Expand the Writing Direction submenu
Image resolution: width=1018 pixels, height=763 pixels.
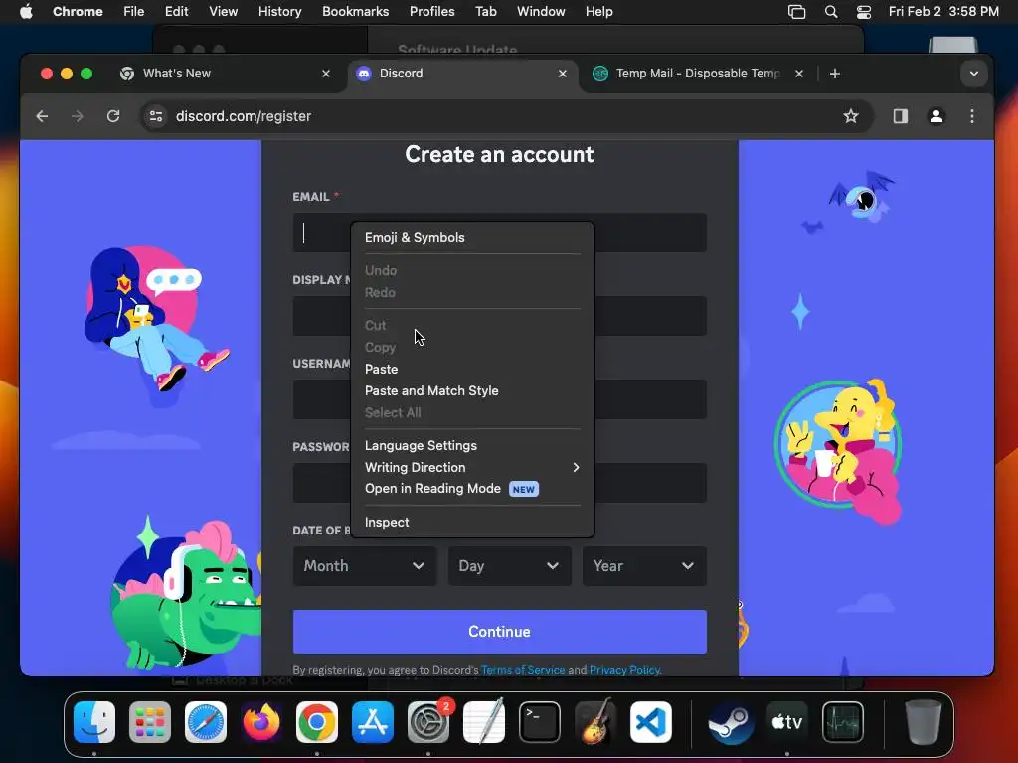[472, 467]
